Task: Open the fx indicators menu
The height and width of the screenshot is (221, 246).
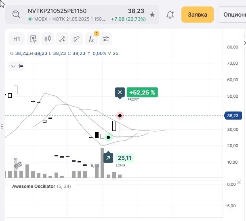Action: point(91,39)
